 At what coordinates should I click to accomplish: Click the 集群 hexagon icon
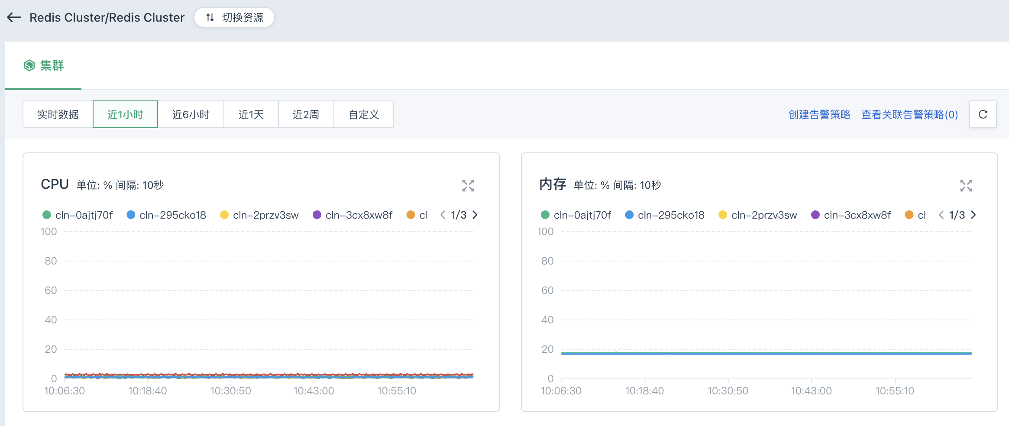[29, 65]
